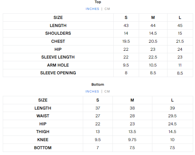
Task: Select the SLEEVE OPENING row label
Action: click(x=58, y=73)
